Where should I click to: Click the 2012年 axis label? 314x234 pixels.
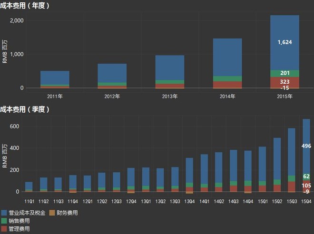pyautogui.click(x=112, y=97)
